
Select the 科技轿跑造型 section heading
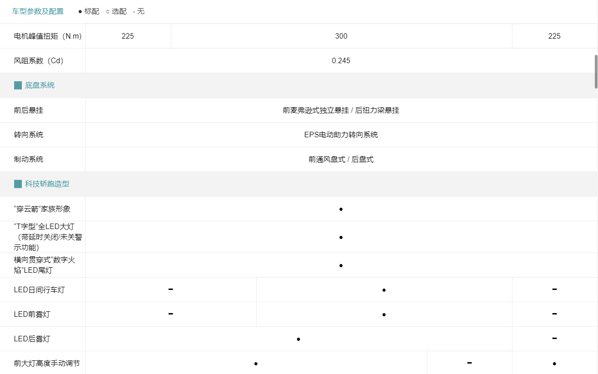point(47,184)
